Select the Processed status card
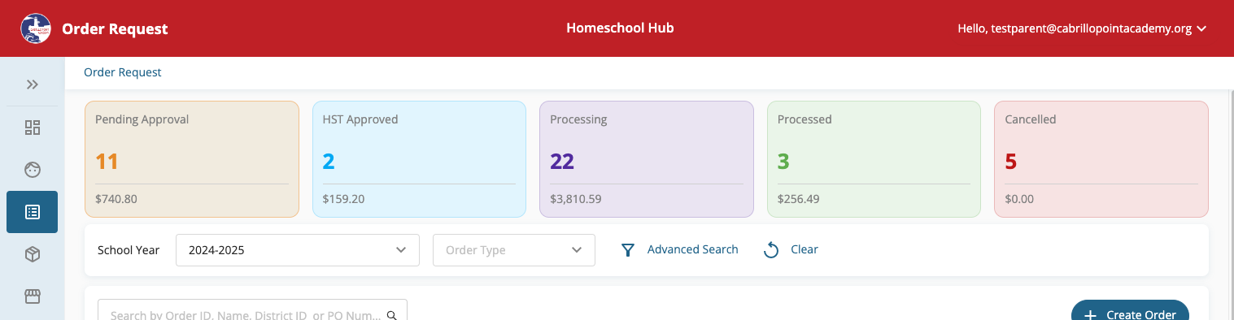The image size is (1234, 320). pyautogui.click(x=874, y=159)
